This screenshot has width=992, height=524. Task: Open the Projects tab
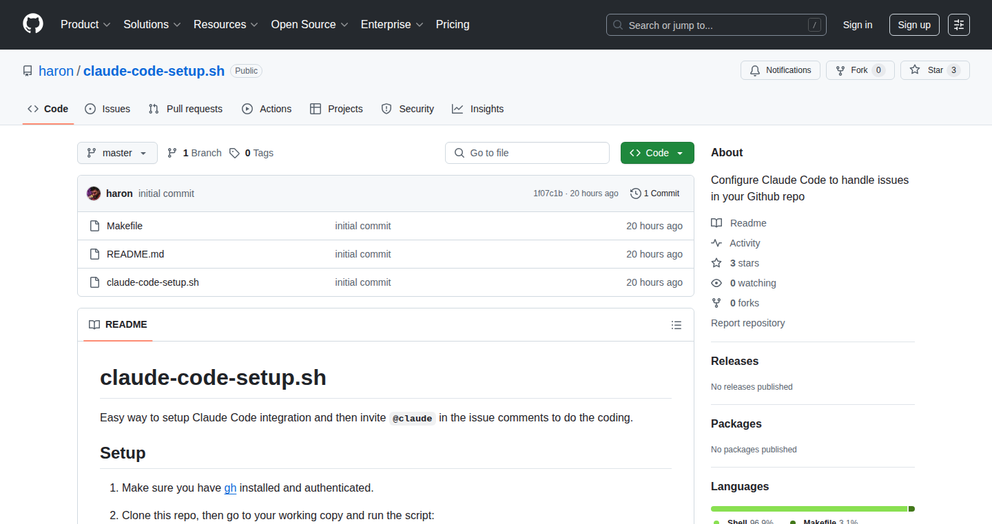point(336,109)
